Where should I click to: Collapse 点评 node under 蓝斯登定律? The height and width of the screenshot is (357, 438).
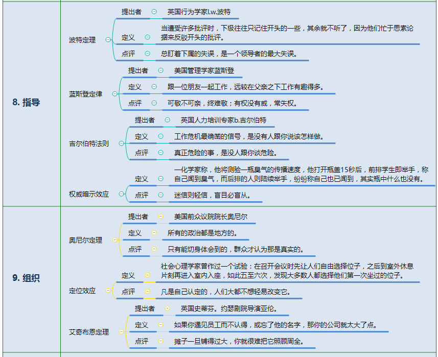[154, 103]
